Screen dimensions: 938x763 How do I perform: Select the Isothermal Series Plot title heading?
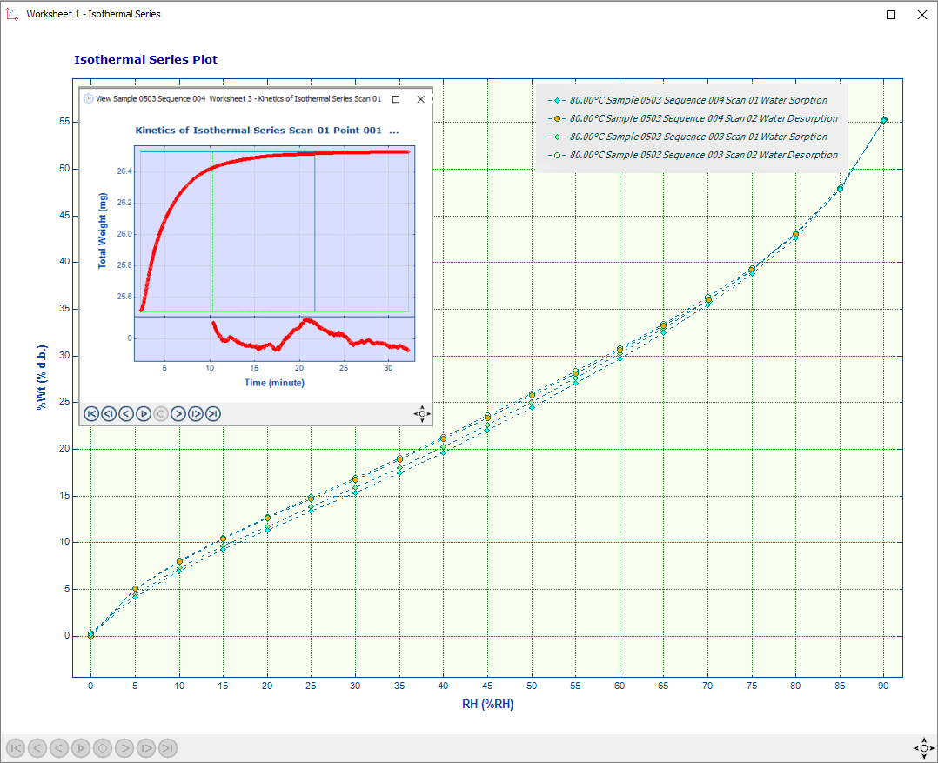146,59
